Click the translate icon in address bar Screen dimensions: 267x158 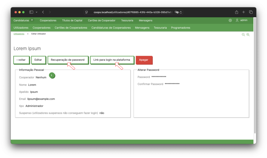pyautogui.click(x=177, y=12)
